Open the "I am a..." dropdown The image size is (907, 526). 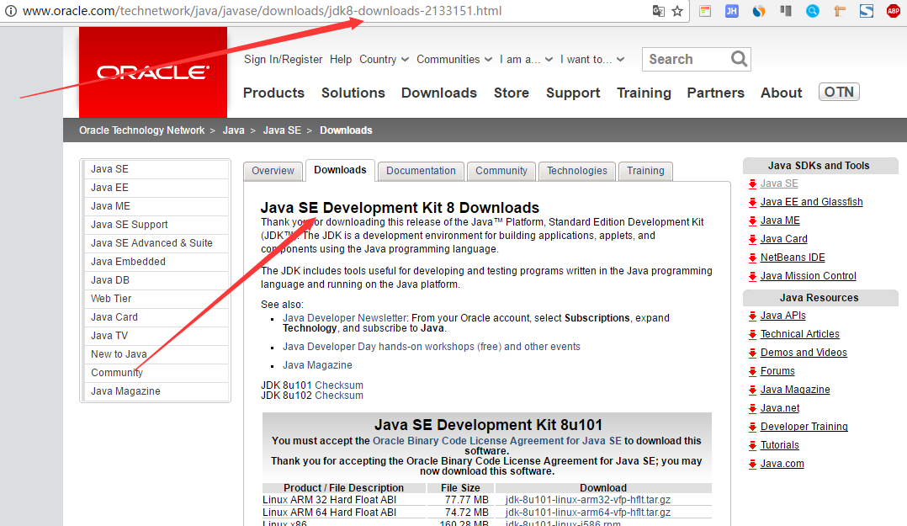pos(526,60)
